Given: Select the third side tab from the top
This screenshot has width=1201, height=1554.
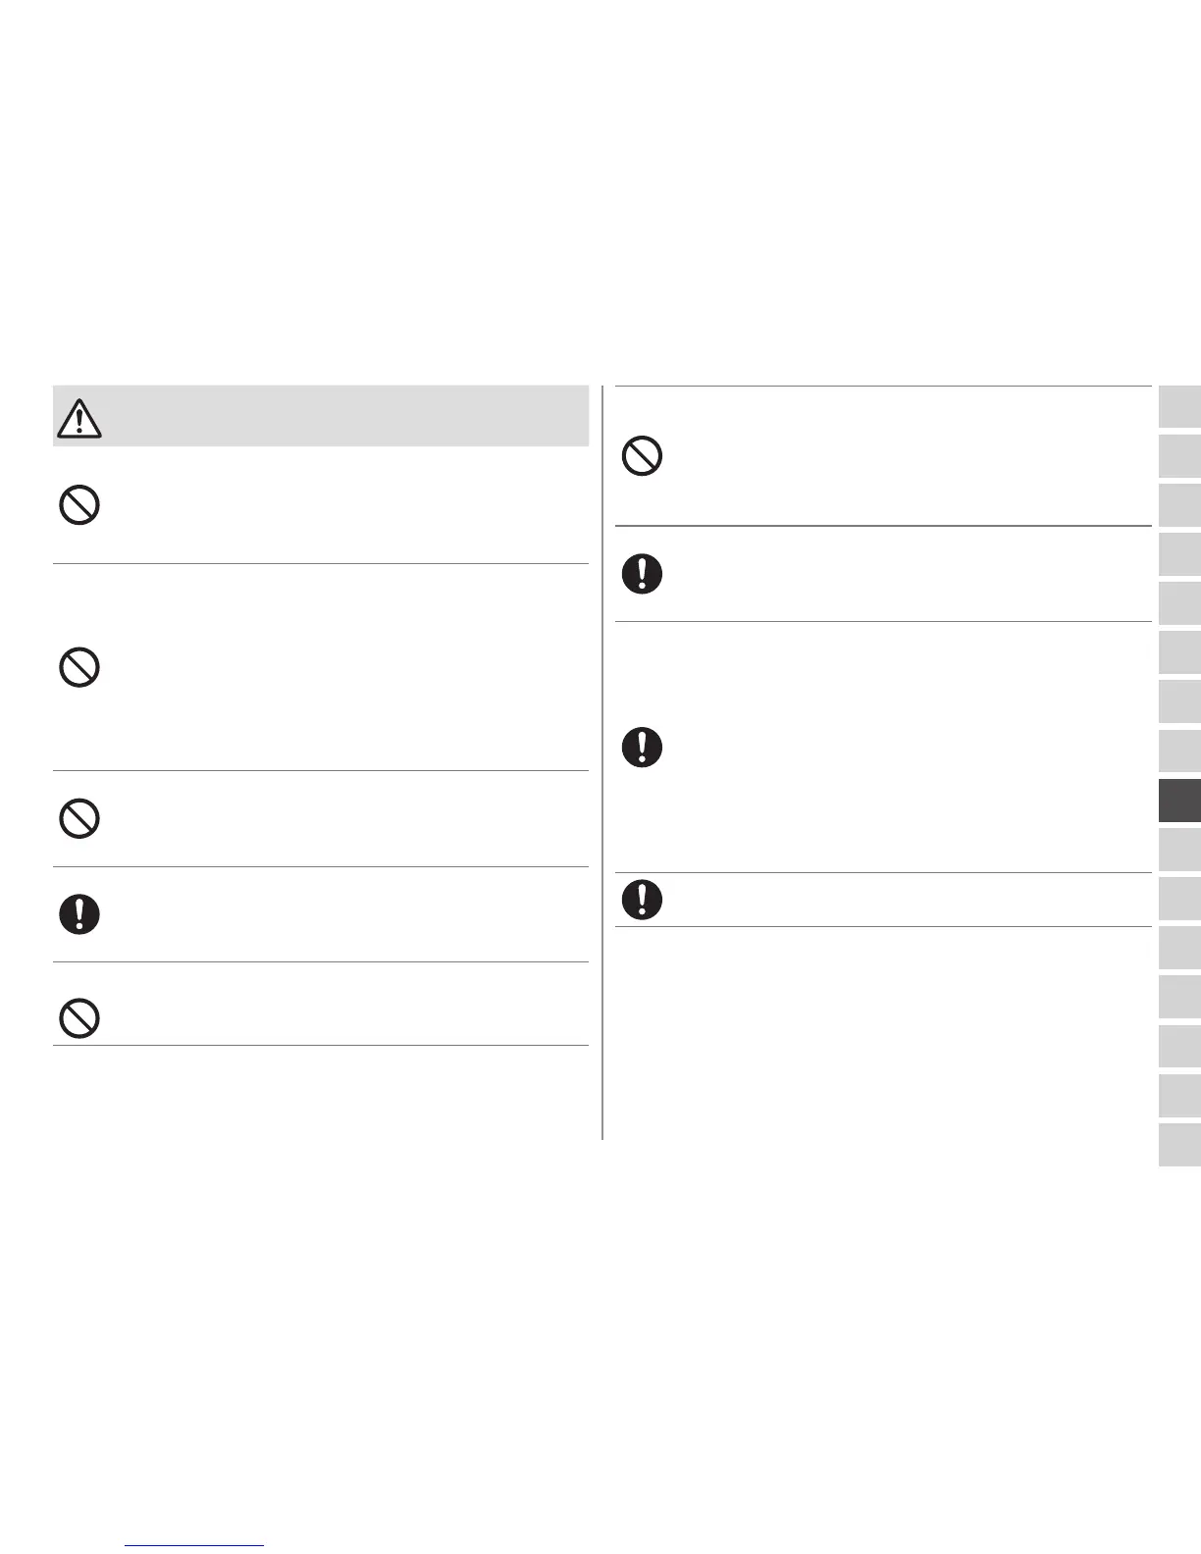Looking at the screenshot, I should tap(1179, 505).
